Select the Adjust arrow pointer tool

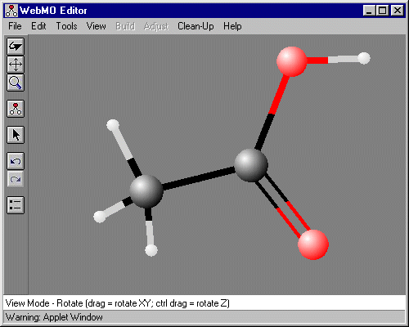click(16, 135)
